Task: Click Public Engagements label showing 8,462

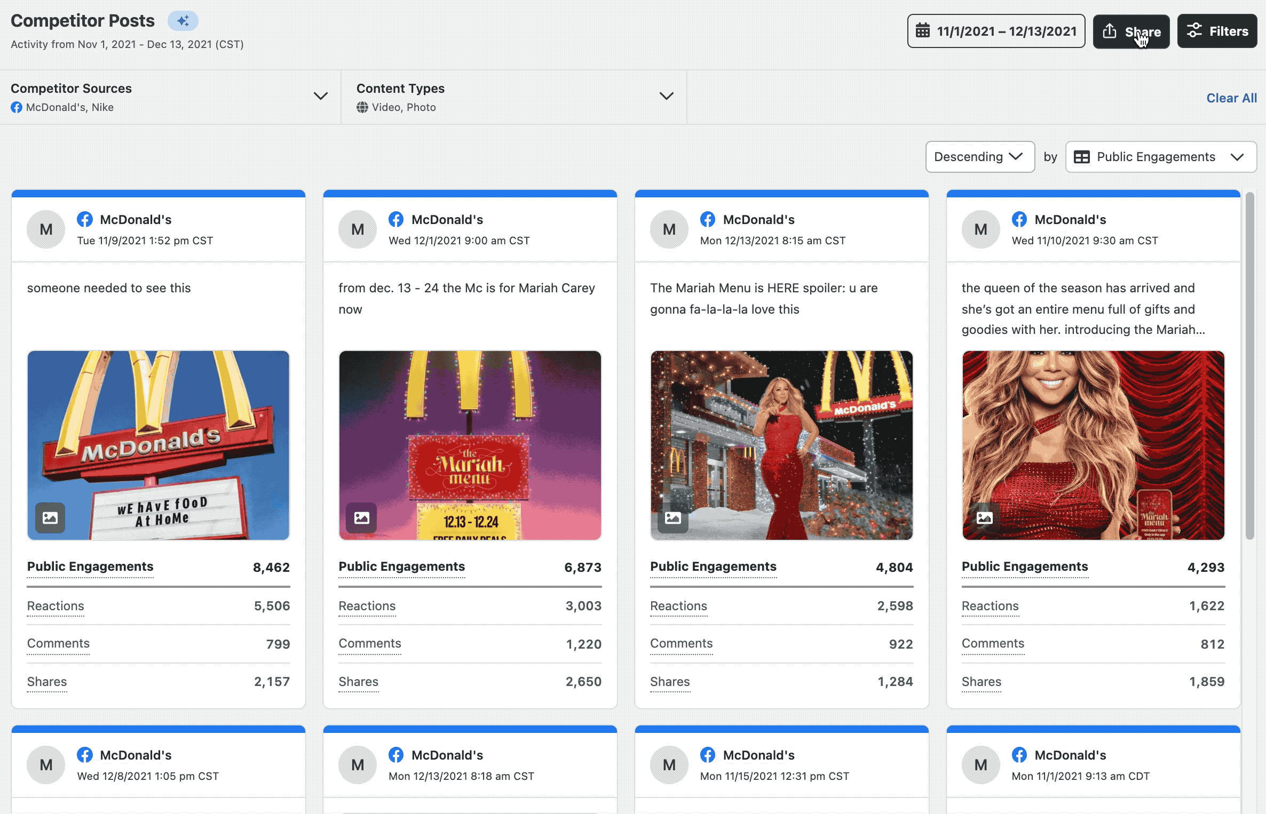Action: click(90, 566)
